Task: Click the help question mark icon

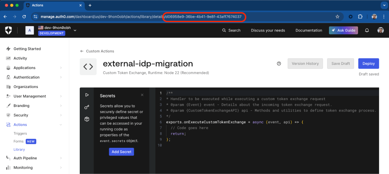Action: tap(279, 64)
